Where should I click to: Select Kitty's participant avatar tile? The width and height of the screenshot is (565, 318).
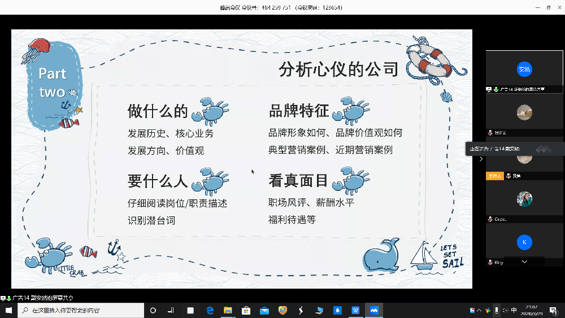pos(524,242)
